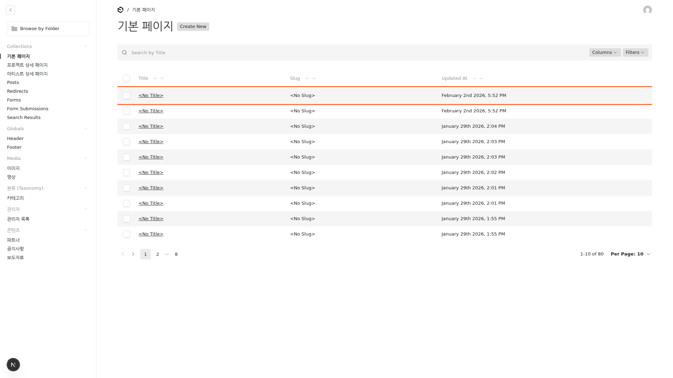
Task: Open the Posts collection
Action: click(x=13, y=83)
